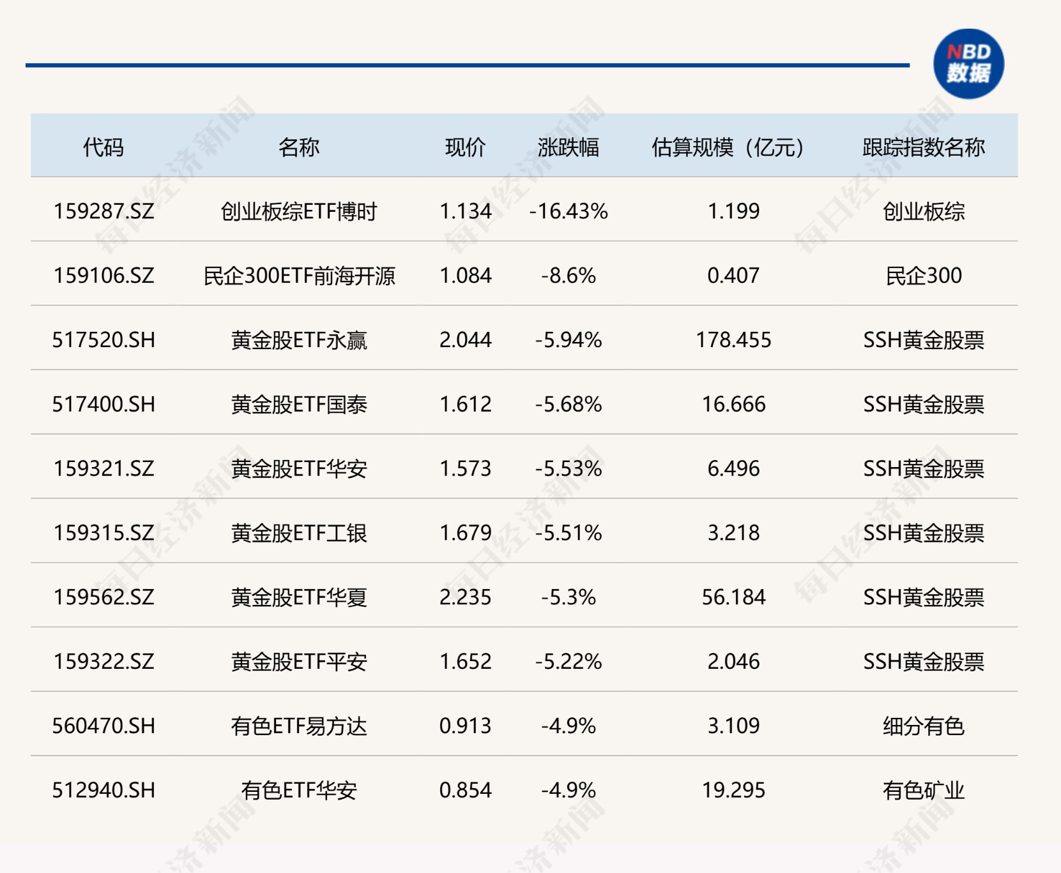Image resolution: width=1061 pixels, height=873 pixels.
Task: Select 细分有色 index name
Action: pyautogui.click(x=924, y=726)
